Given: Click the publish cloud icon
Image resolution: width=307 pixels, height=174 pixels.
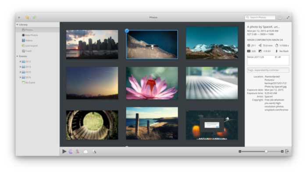Looking at the screenshot, I should (x=86, y=152).
